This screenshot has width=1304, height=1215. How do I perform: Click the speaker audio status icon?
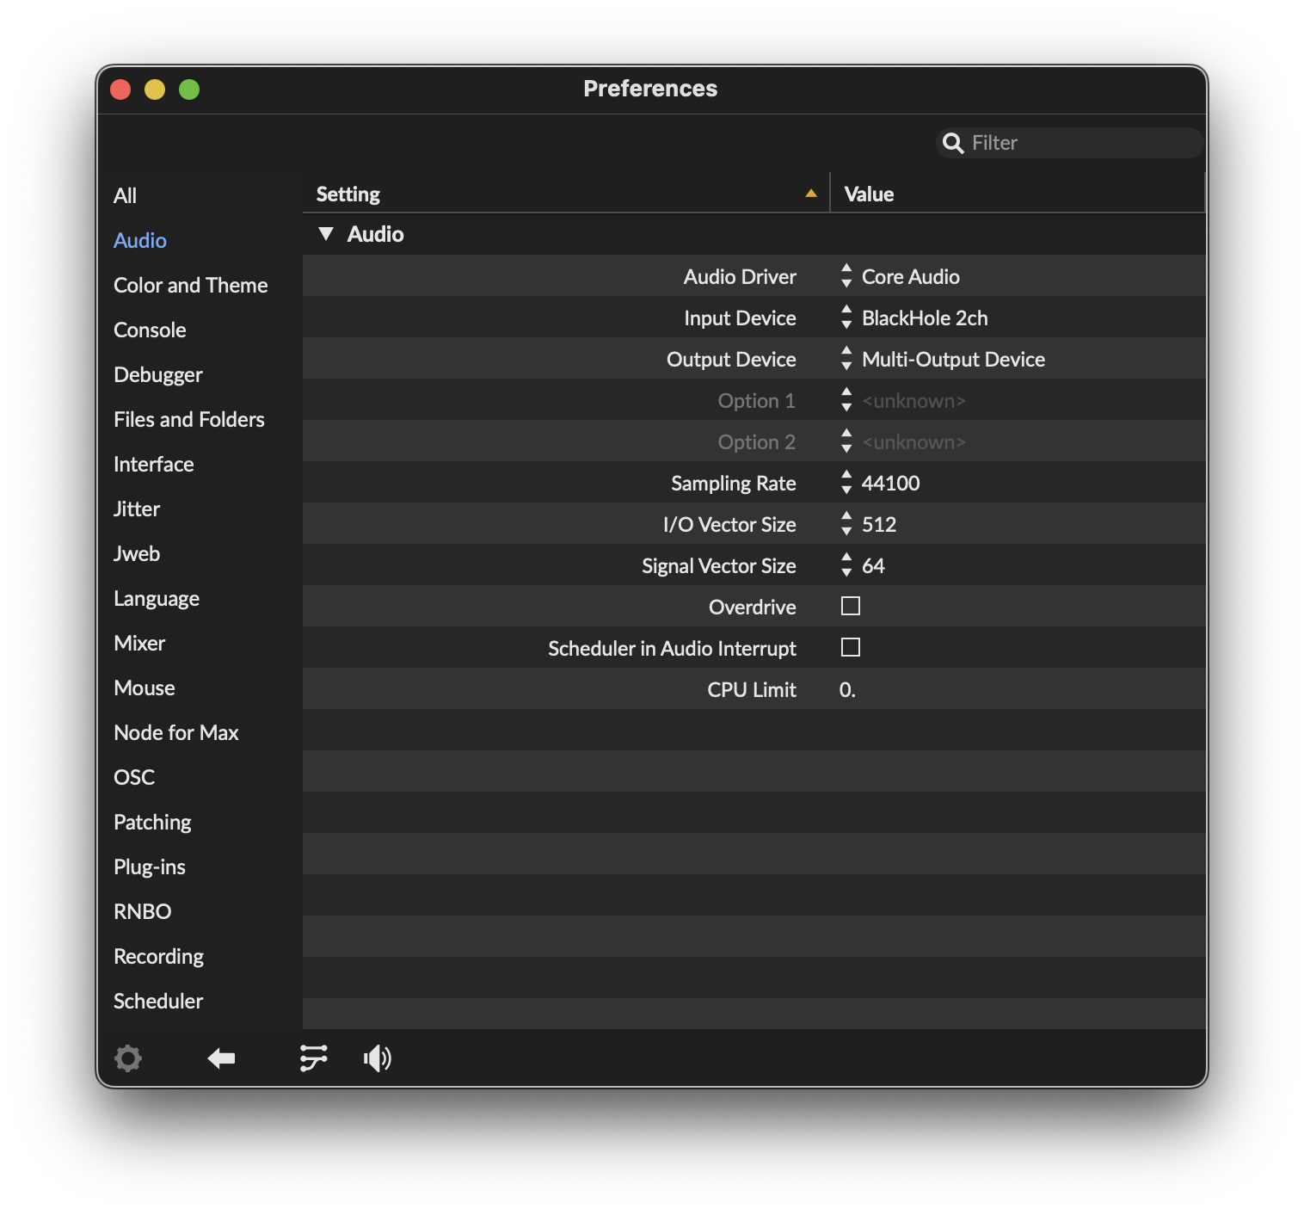pos(378,1058)
